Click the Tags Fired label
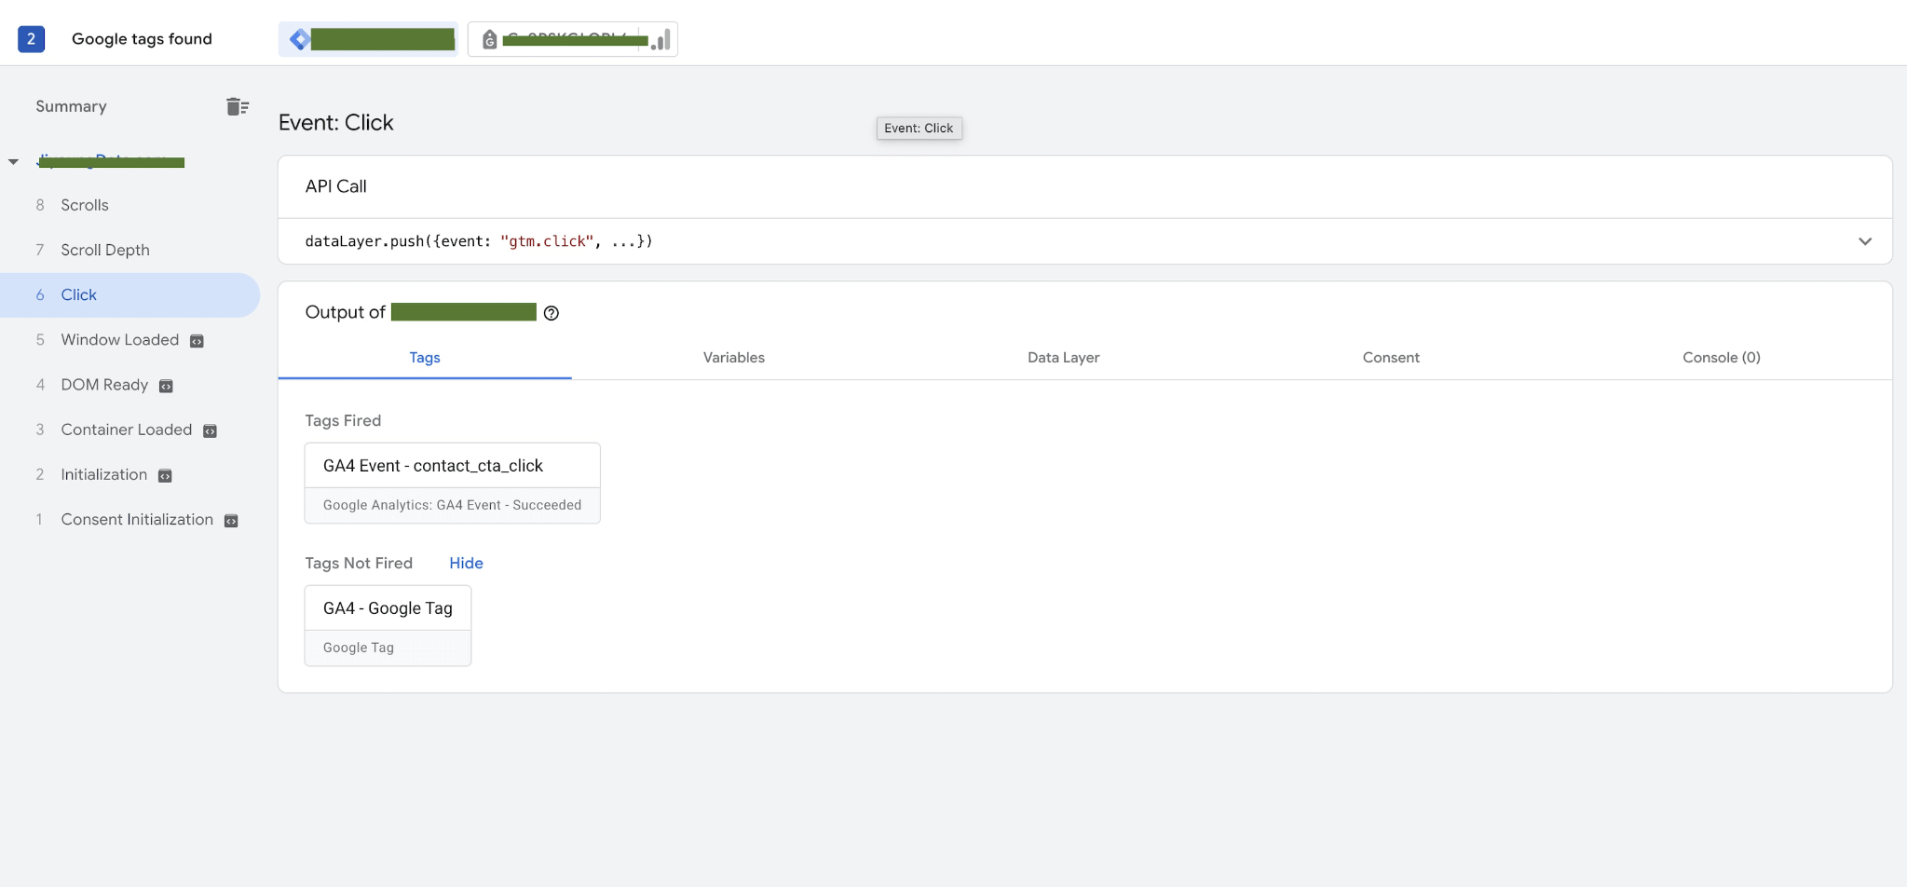This screenshot has width=1907, height=887. [343, 420]
